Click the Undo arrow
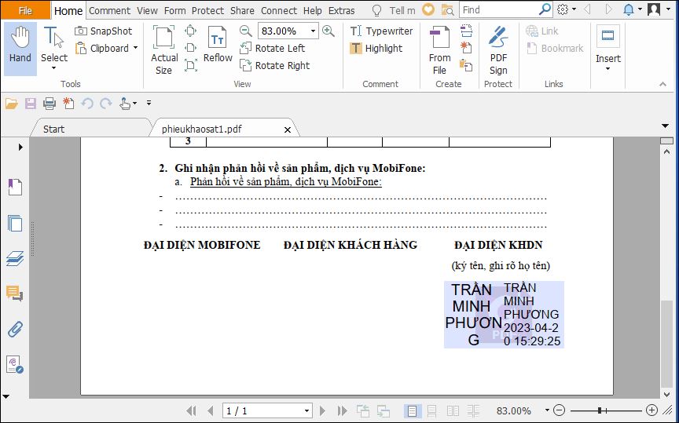679x423 pixels. point(87,104)
